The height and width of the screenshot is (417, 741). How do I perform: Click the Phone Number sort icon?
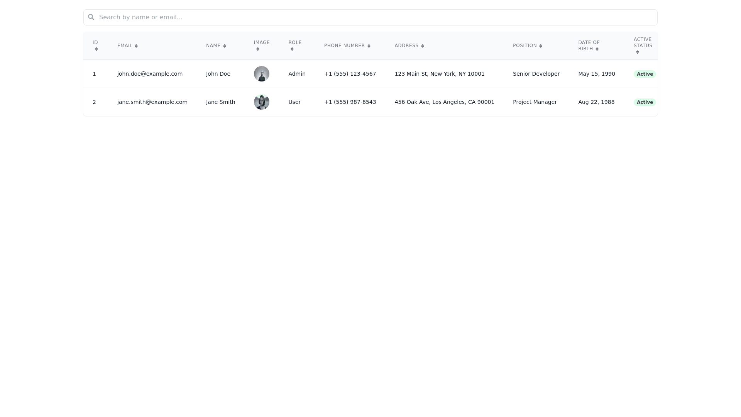pos(369,46)
